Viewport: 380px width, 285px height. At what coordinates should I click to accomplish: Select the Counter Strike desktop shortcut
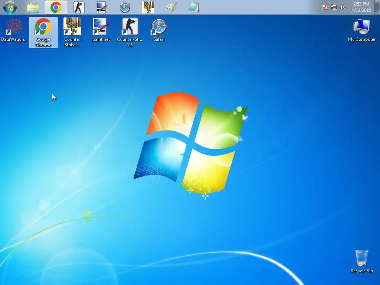[x=72, y=33]
